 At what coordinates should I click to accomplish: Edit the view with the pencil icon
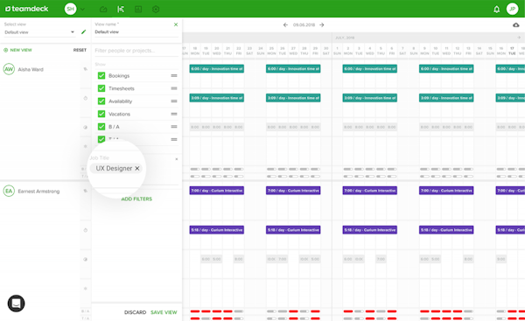[84, 31]
